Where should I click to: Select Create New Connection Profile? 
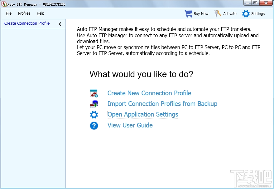click(149, 93)
